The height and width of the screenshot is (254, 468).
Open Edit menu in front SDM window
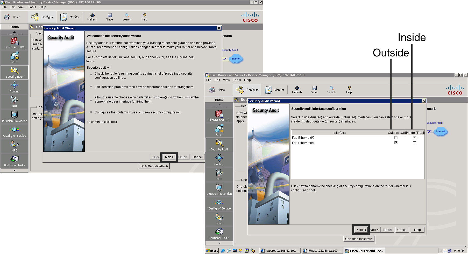pyautogui.click(x=217, y=80)
